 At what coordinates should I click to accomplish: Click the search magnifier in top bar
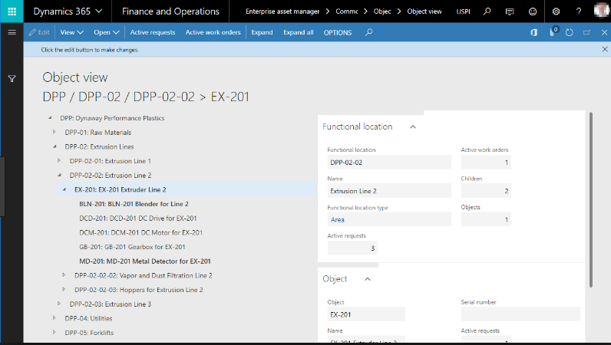(x=487, y=11)
